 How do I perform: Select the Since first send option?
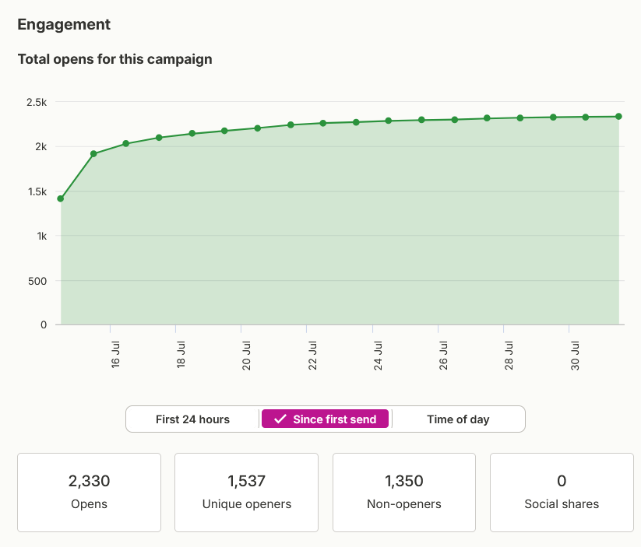point(325,419)
